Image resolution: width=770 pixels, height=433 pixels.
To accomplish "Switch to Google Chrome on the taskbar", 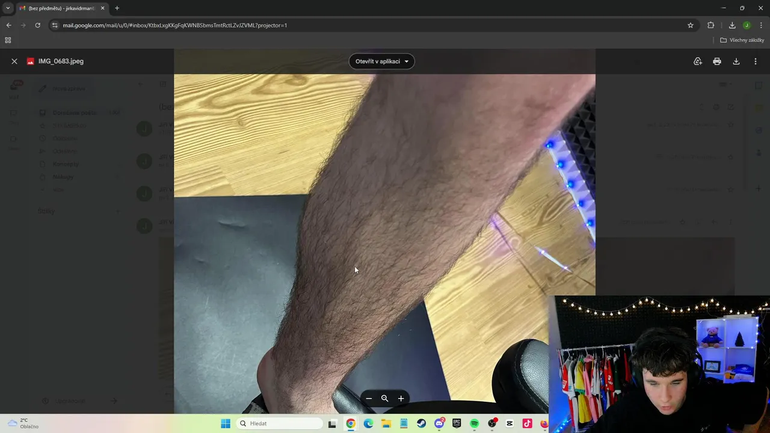I will point(351,423).
